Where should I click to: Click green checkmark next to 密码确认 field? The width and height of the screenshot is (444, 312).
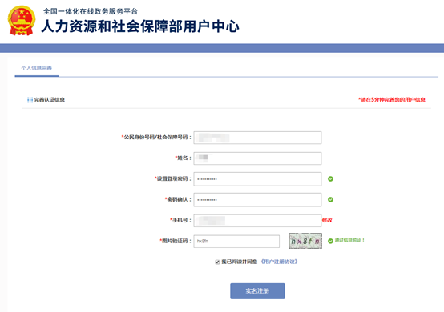(330, 199)
